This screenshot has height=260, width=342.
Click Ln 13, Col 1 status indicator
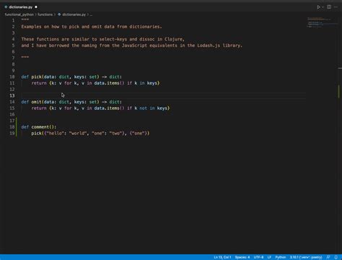point(222,257)
